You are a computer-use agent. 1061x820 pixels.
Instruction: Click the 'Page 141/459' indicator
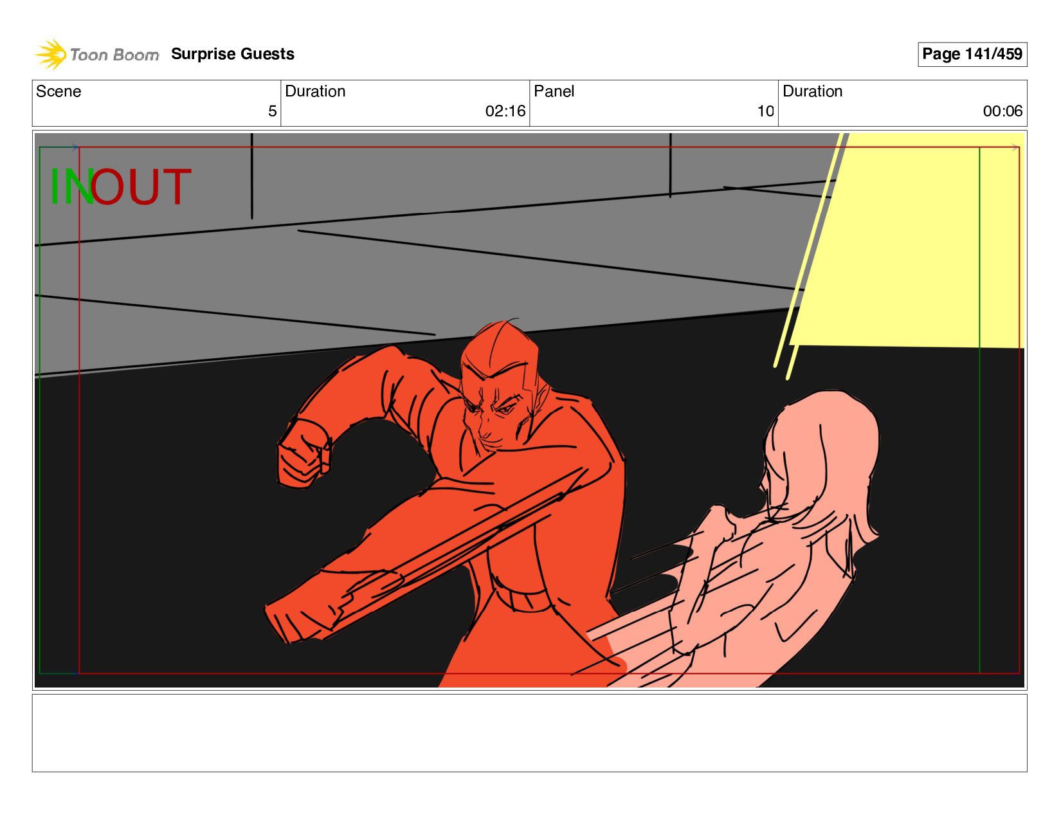(972, 54)
